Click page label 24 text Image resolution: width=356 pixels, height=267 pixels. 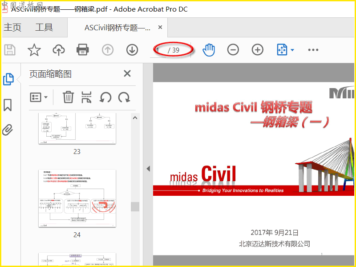(x=77, y=235)
